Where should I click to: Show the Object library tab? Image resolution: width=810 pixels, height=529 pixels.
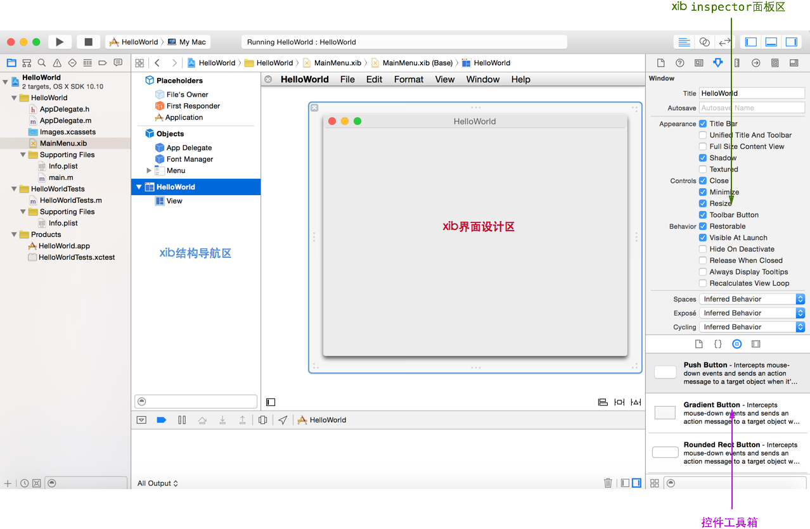point(736,344)
